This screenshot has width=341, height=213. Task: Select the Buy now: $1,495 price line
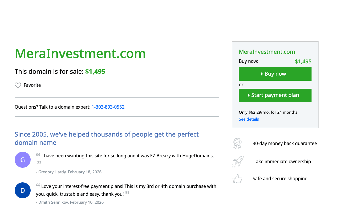tap(275, 61)
